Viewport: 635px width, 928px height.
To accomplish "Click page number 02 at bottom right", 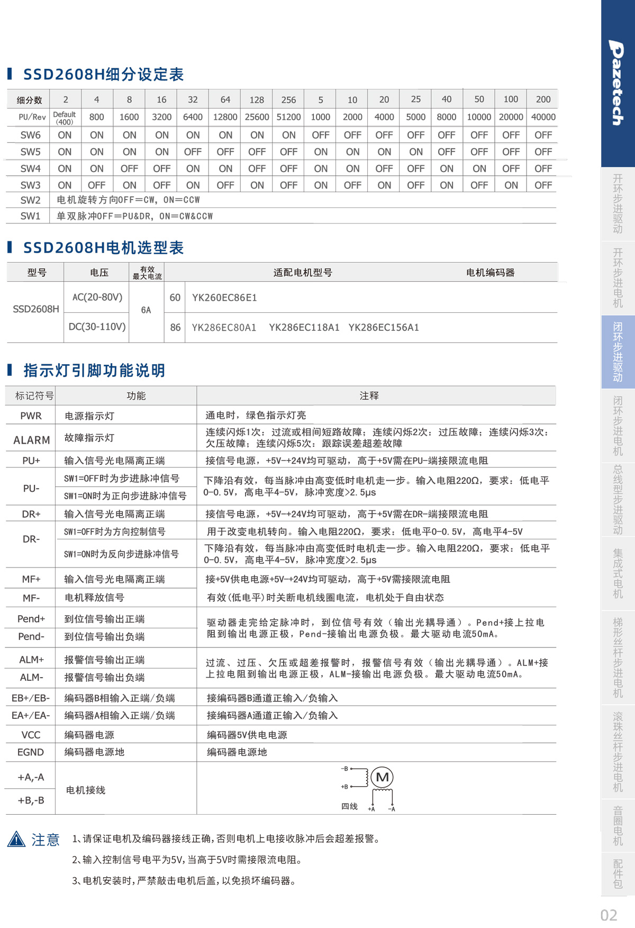I will tap(609, 915).
